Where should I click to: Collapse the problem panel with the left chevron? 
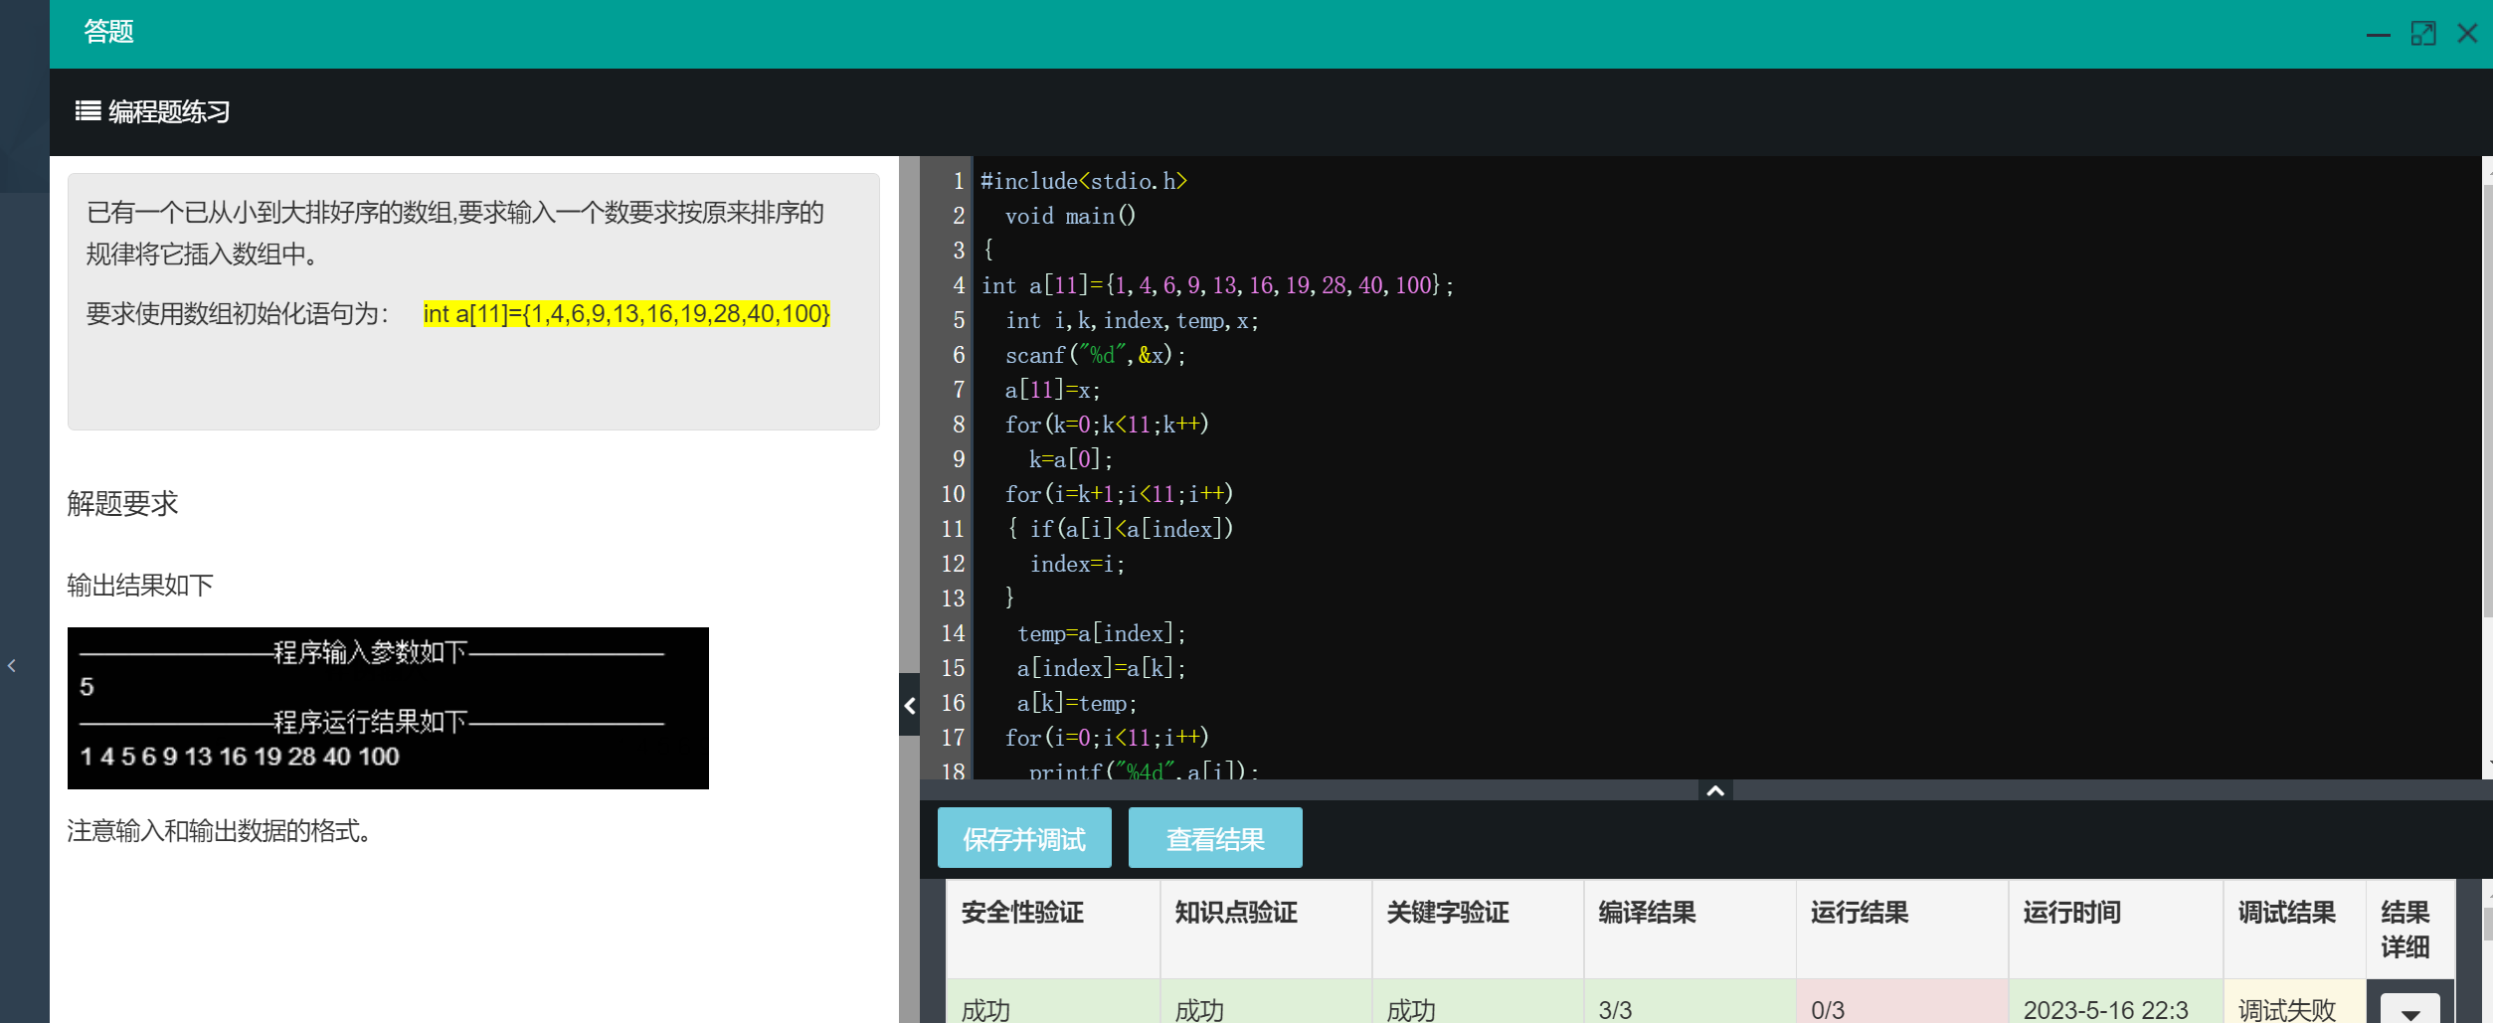909,705
